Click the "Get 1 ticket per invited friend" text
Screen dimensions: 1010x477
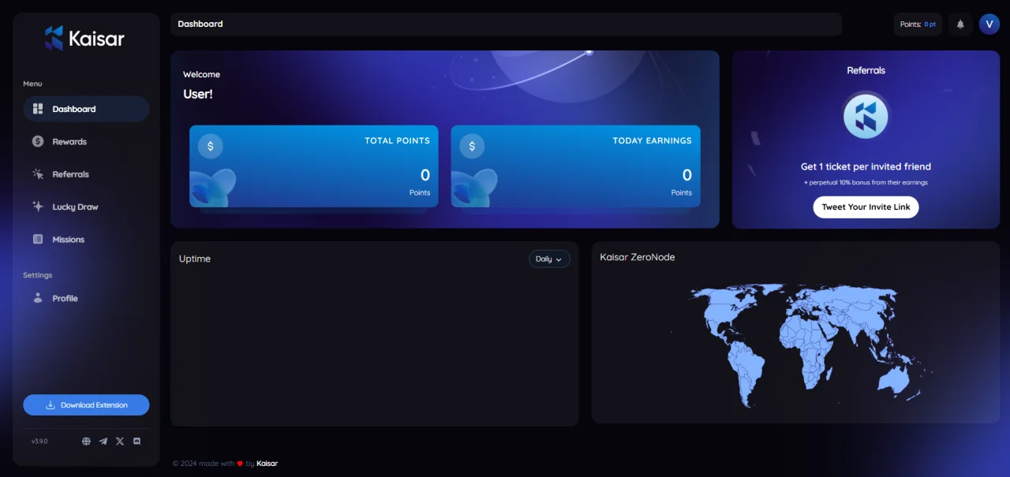pos(866,166)
